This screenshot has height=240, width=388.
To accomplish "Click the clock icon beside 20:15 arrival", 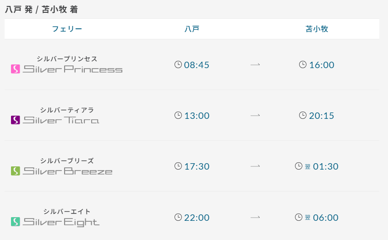I will (x=303, y=115).
